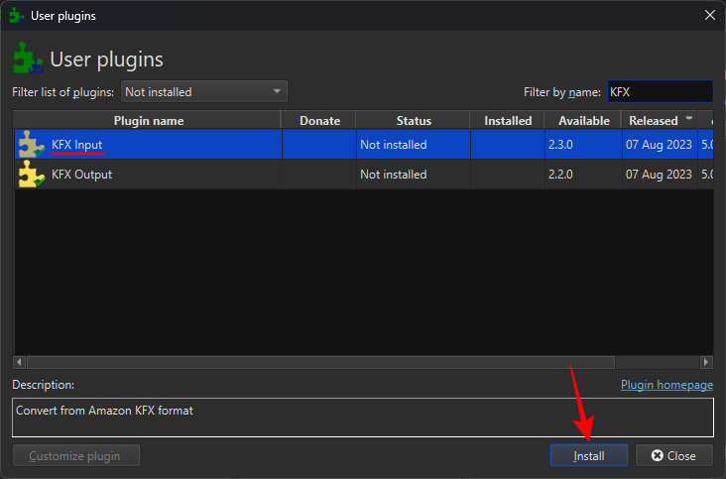The width and height of the screenshot is (726, 479).
Task: Click the KFX Input plugin puzzle icon
Action: [x=31, y=145]
